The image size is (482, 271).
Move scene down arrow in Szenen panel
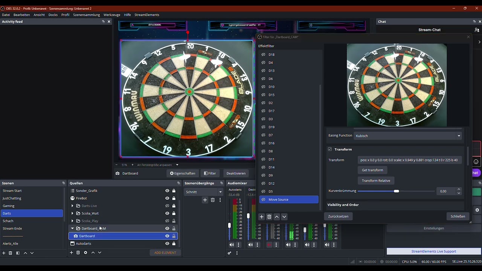(32, 253)
